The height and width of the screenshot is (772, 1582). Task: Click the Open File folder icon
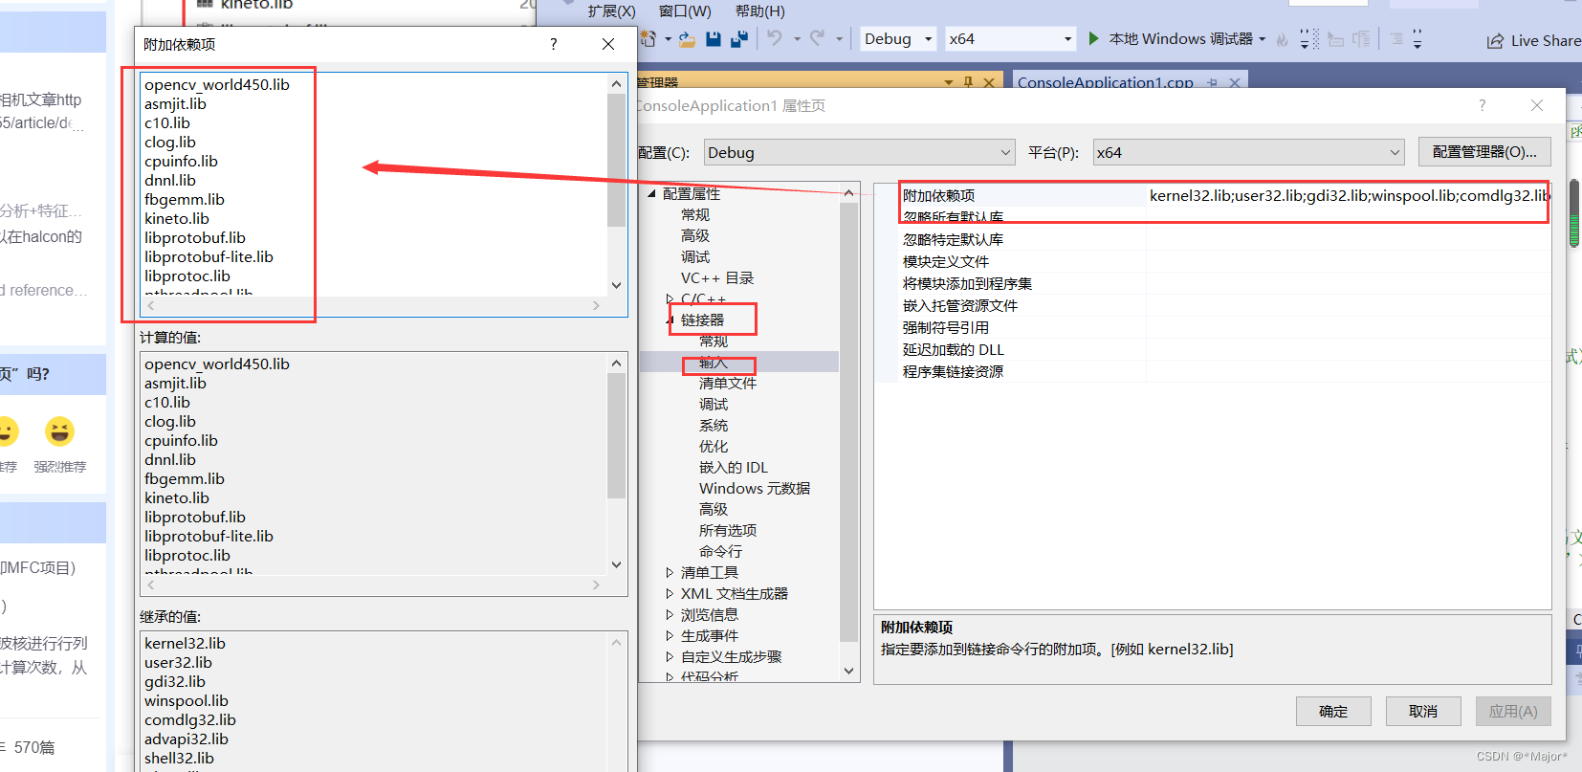click(x=687, y=39)
